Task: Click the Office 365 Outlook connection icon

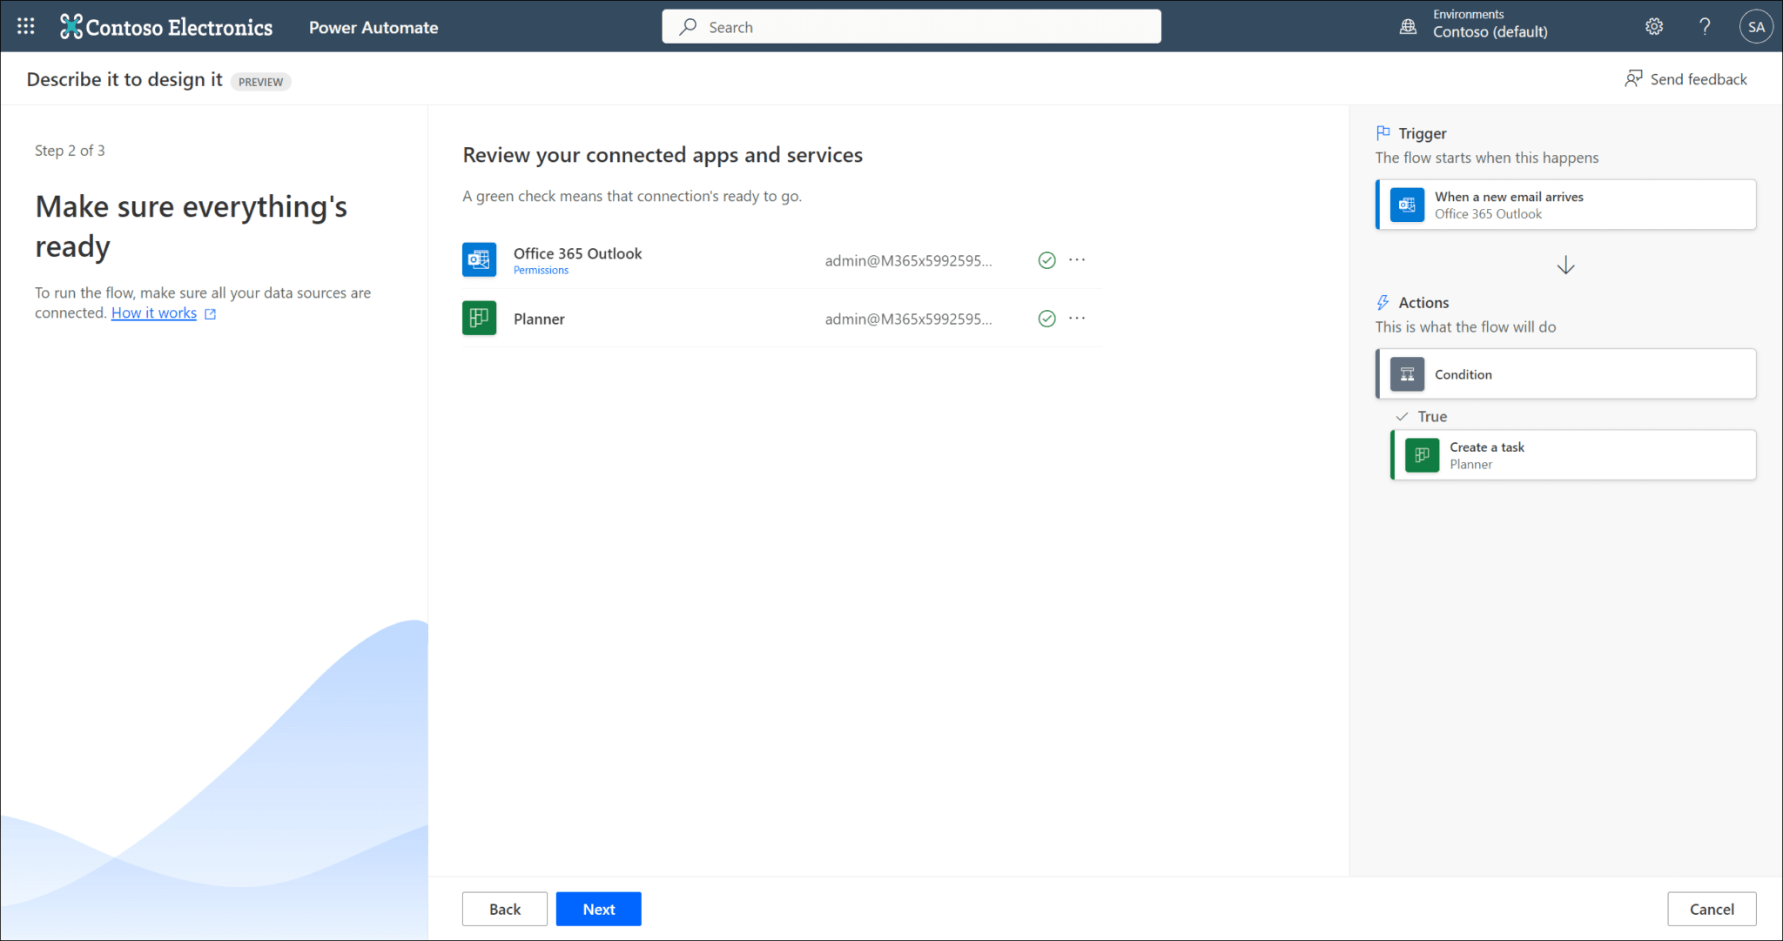Action: [x=479, y=259]
